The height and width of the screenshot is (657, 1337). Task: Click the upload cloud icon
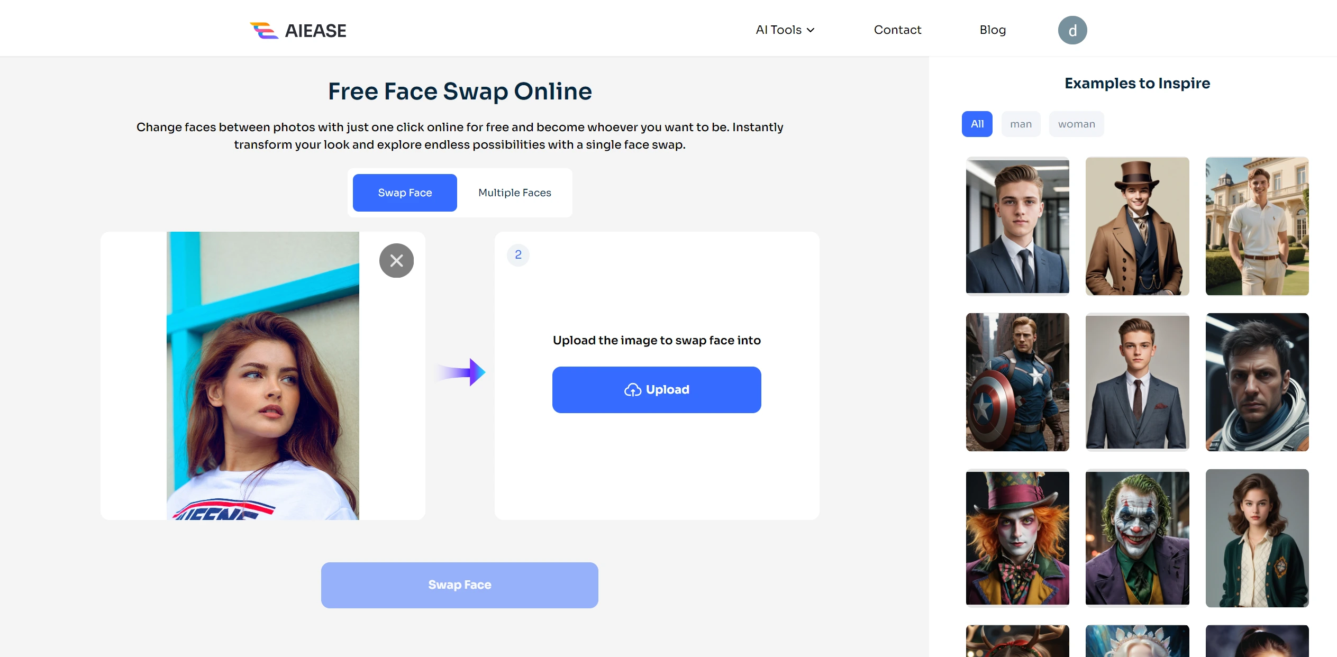[632, 389]
